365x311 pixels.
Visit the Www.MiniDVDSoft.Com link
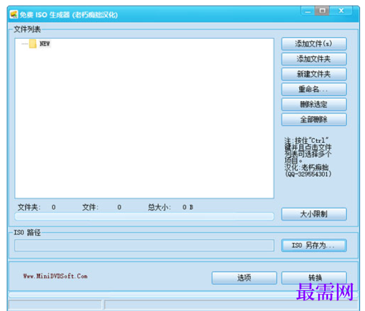tap(55, 277)
